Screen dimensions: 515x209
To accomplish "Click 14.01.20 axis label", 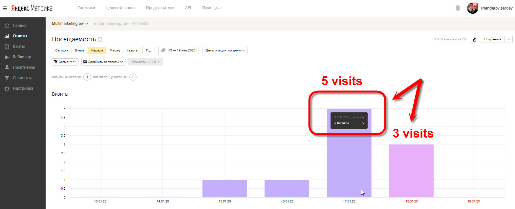I will [162, 201].
